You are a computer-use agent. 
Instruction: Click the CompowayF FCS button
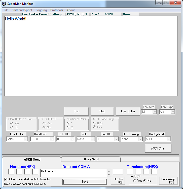(x=168, y=181)
